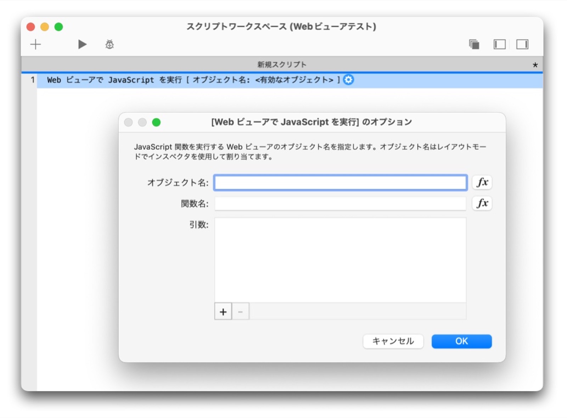Dismiss the options dialog via キャンセル
The width and height of the screenshot is (567, 418).
click(393, 341)
